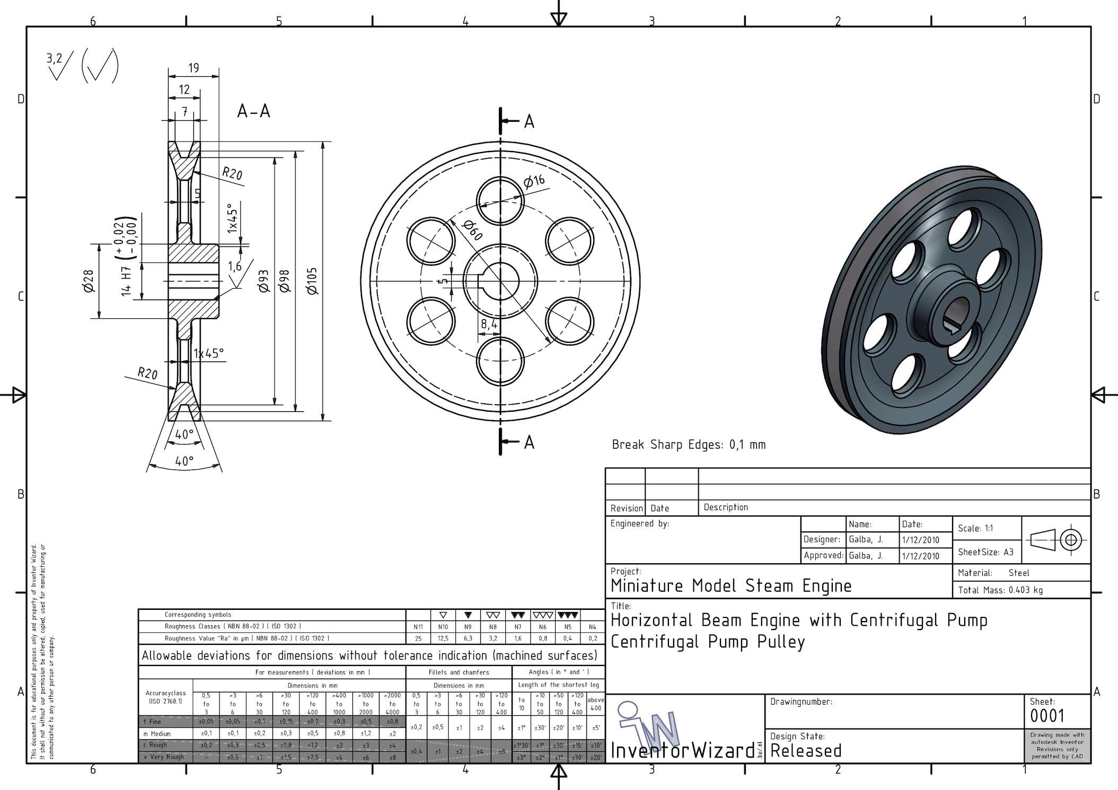Click the Ø16 hole dimension label
The image size is (1118, 790).
point(534,182)
